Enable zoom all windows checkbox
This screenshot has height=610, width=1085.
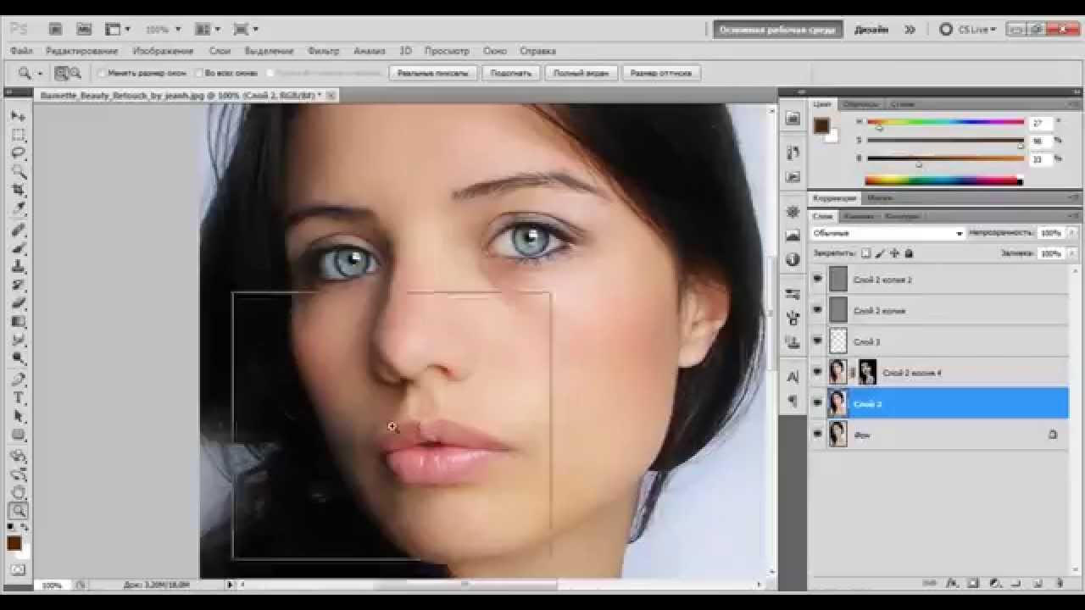198,73
